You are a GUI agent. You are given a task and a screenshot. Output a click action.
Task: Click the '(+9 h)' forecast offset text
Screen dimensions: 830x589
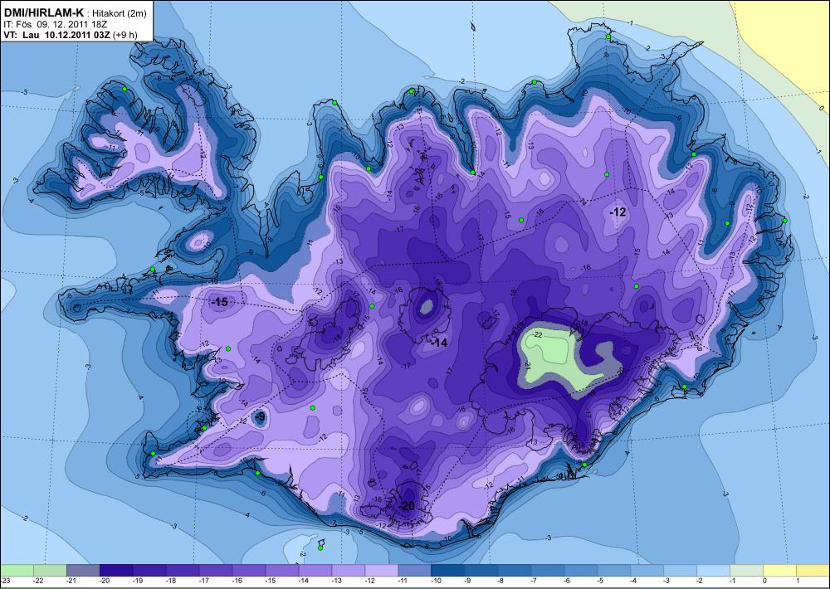(x=125, y=35)
